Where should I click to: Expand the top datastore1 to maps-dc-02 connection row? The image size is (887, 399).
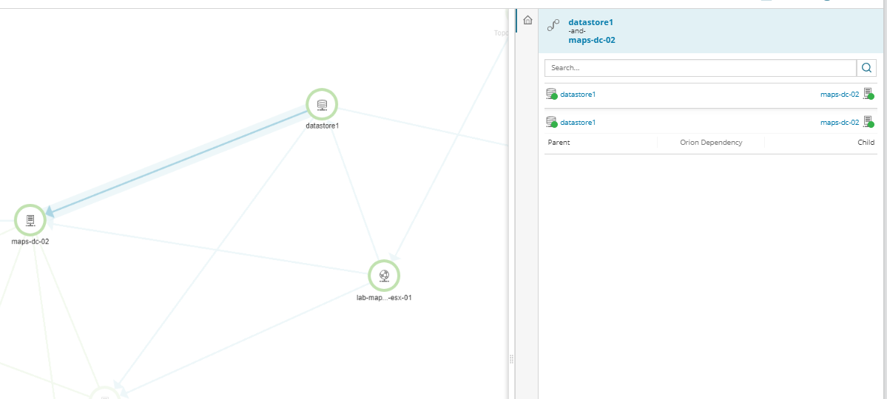click(710, 95)
